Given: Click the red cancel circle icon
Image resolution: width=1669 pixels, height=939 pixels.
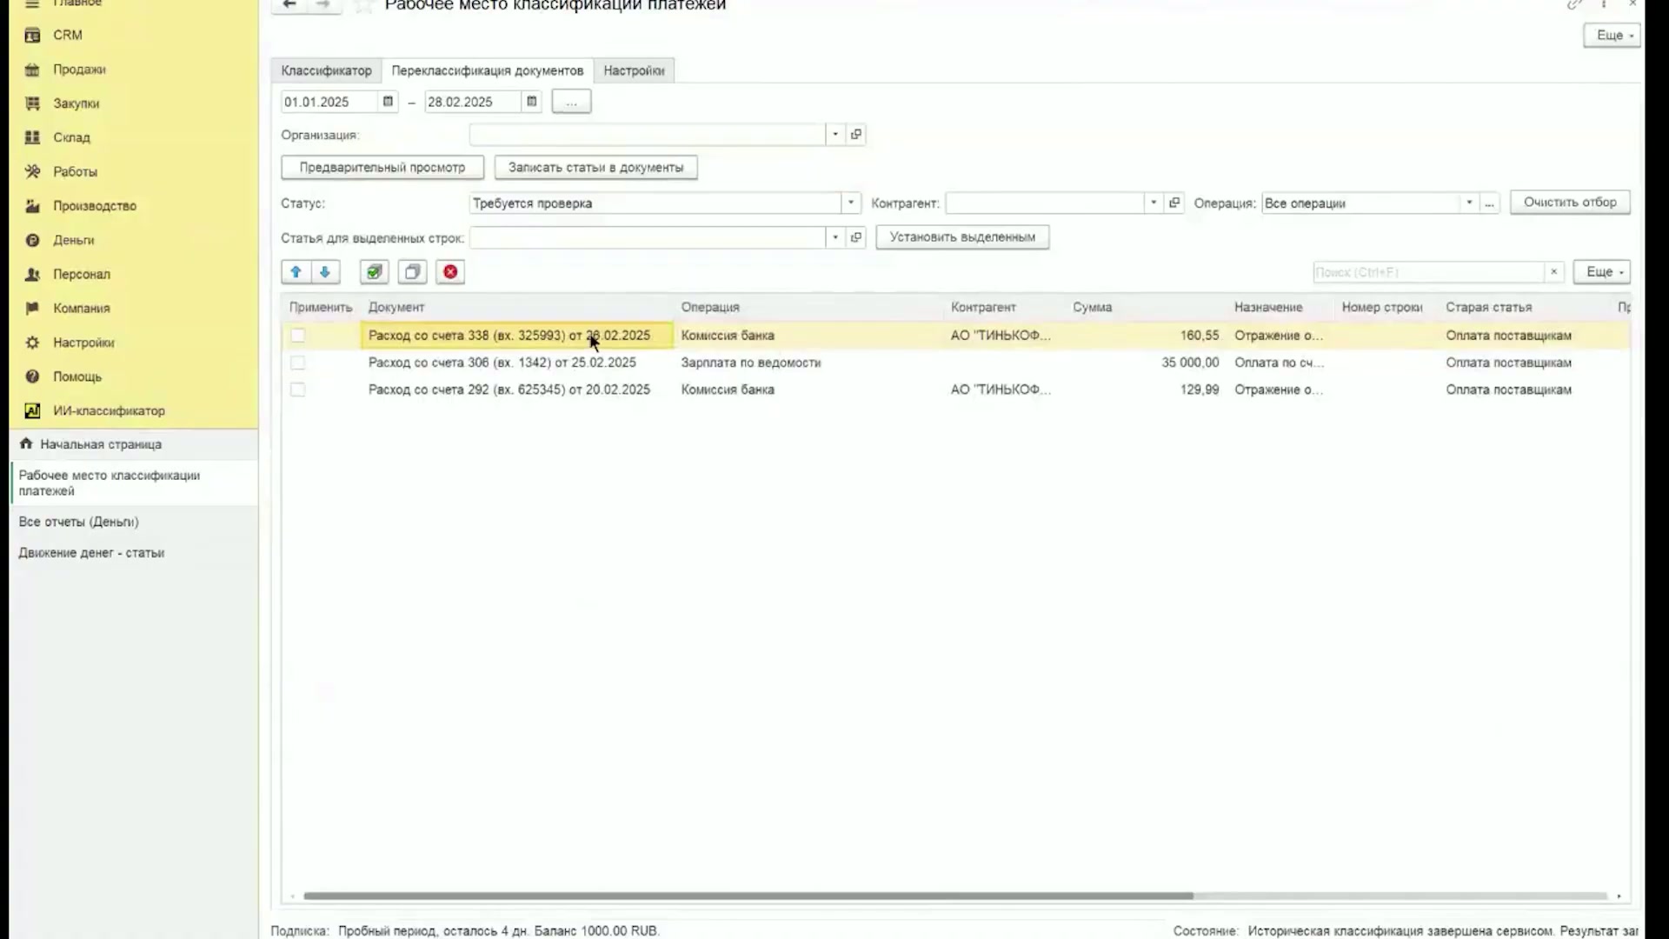Looking at the screenshot, I should pyautogui.click(x=450, y=272).
